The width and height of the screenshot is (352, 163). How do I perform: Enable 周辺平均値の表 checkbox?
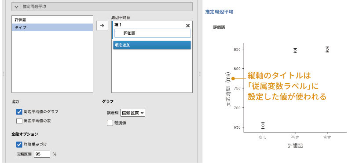coord(19,121)
